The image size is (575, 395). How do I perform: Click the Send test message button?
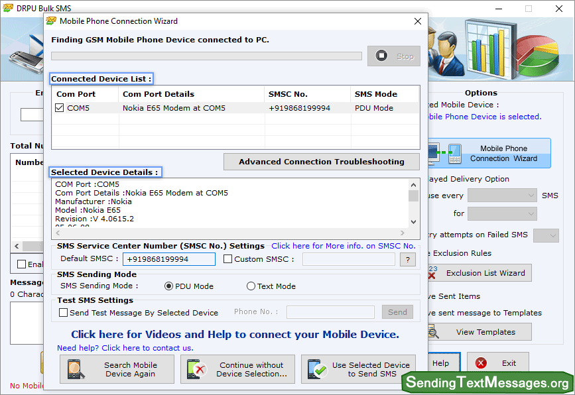(397, 311)
